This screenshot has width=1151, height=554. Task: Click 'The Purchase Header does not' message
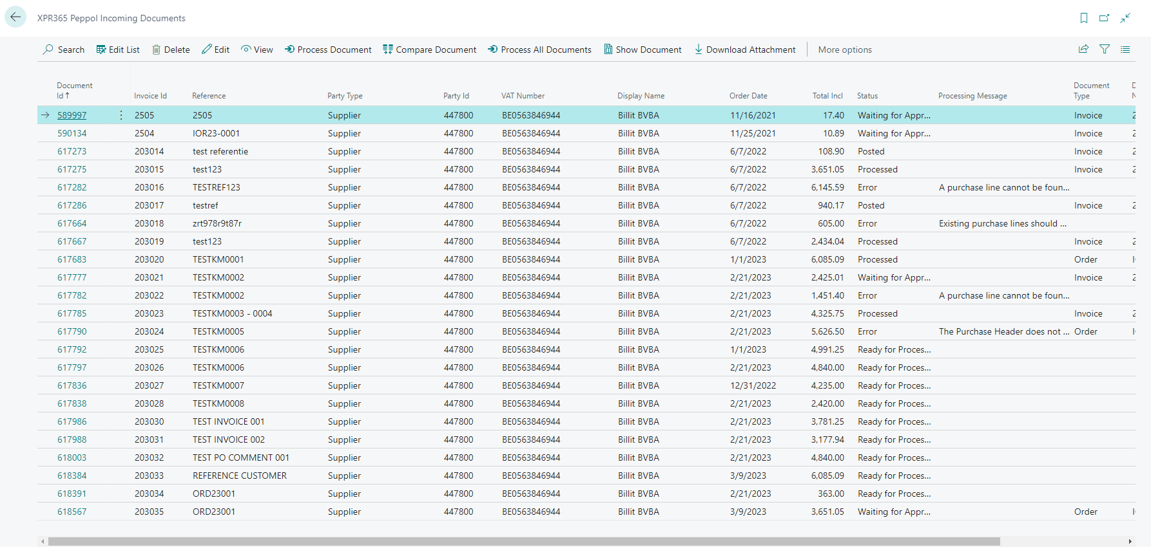(x=1004, y=331)
